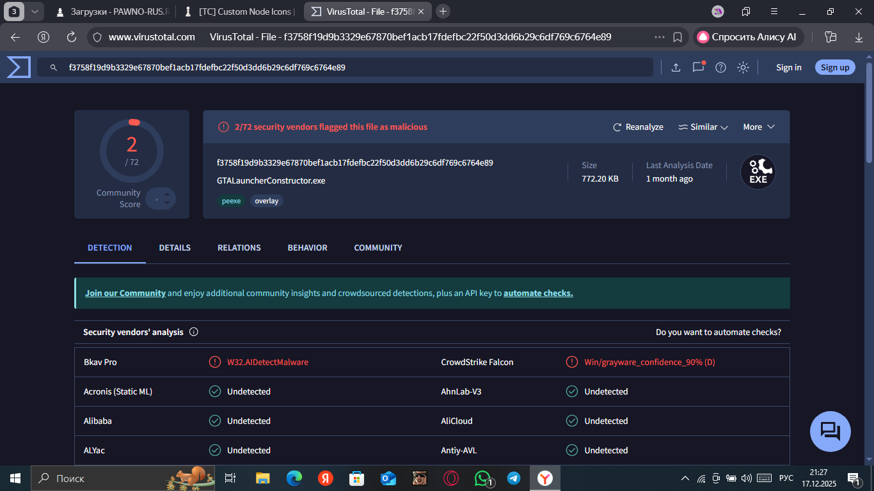The height and width of the screenshot is (491, 874).
Task: Click the automate checks link
Action: tap(538, 293)
